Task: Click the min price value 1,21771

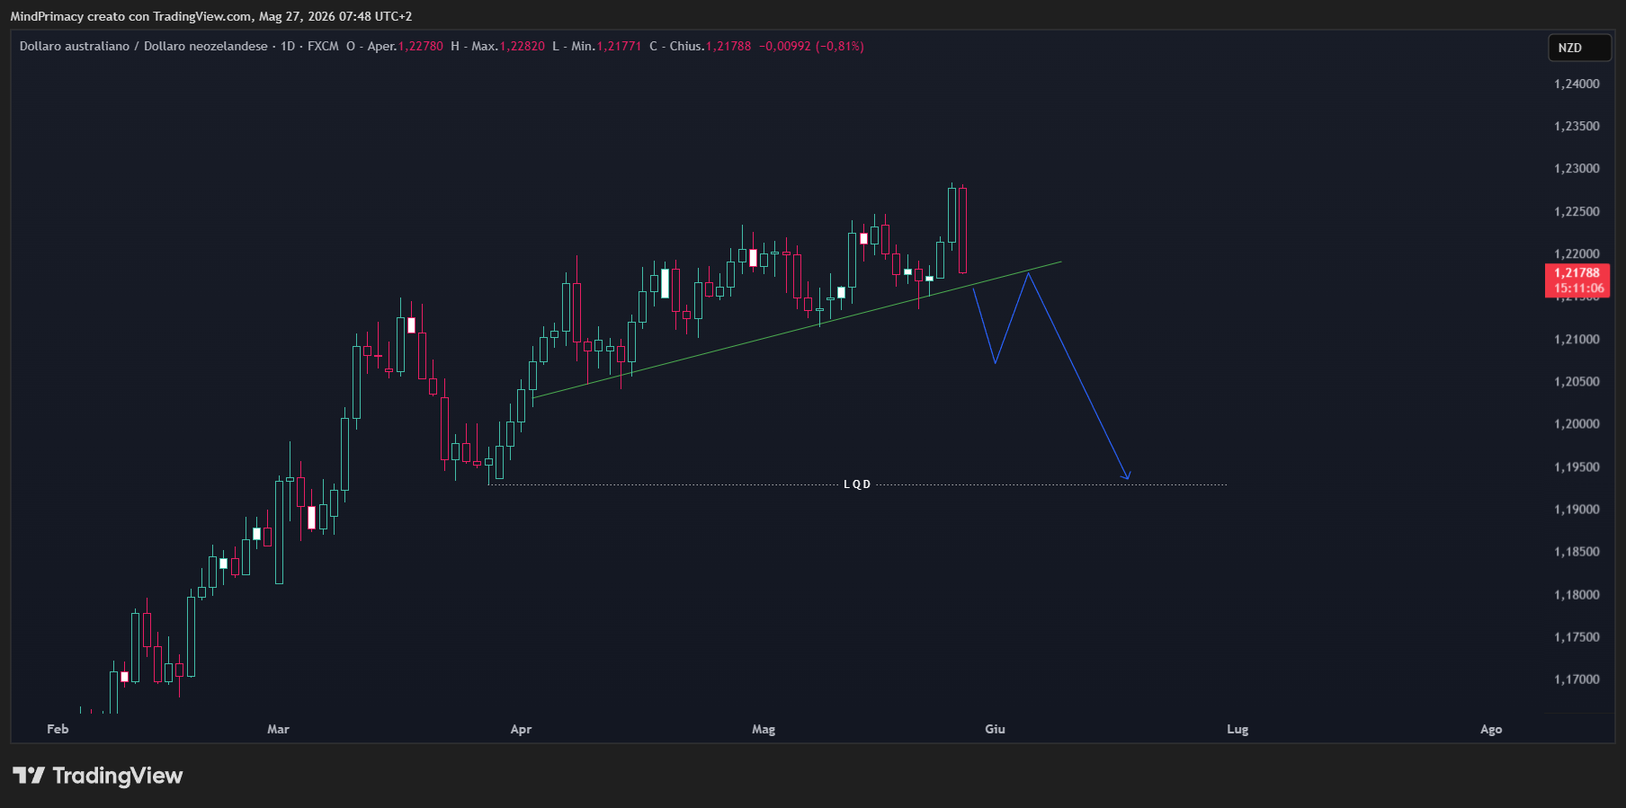Action: (619, 46)
